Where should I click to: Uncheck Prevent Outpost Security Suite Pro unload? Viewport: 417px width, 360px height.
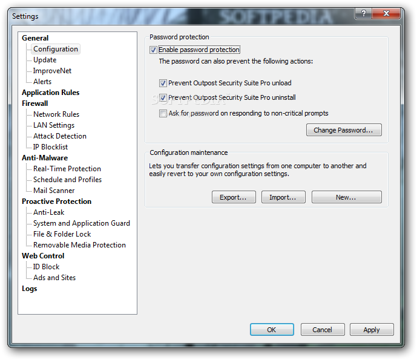(163, 83)
